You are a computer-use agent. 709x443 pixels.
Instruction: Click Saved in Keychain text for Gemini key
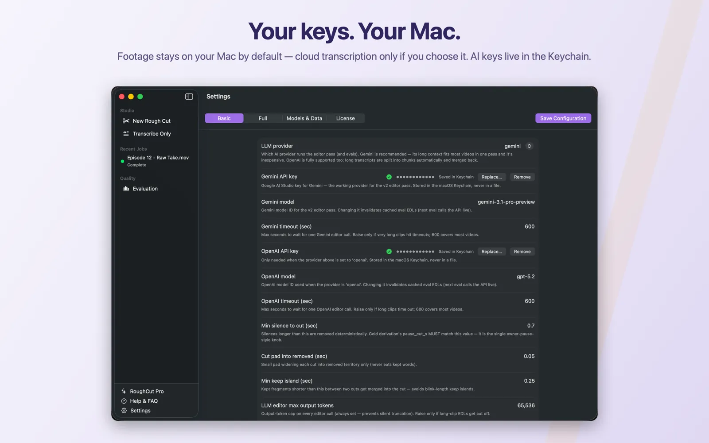[456, 177]
